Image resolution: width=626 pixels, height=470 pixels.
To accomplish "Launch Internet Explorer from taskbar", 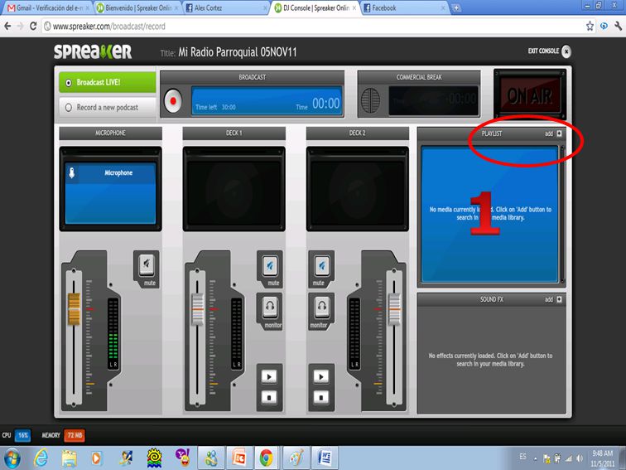I will click(x=41, y=458).
